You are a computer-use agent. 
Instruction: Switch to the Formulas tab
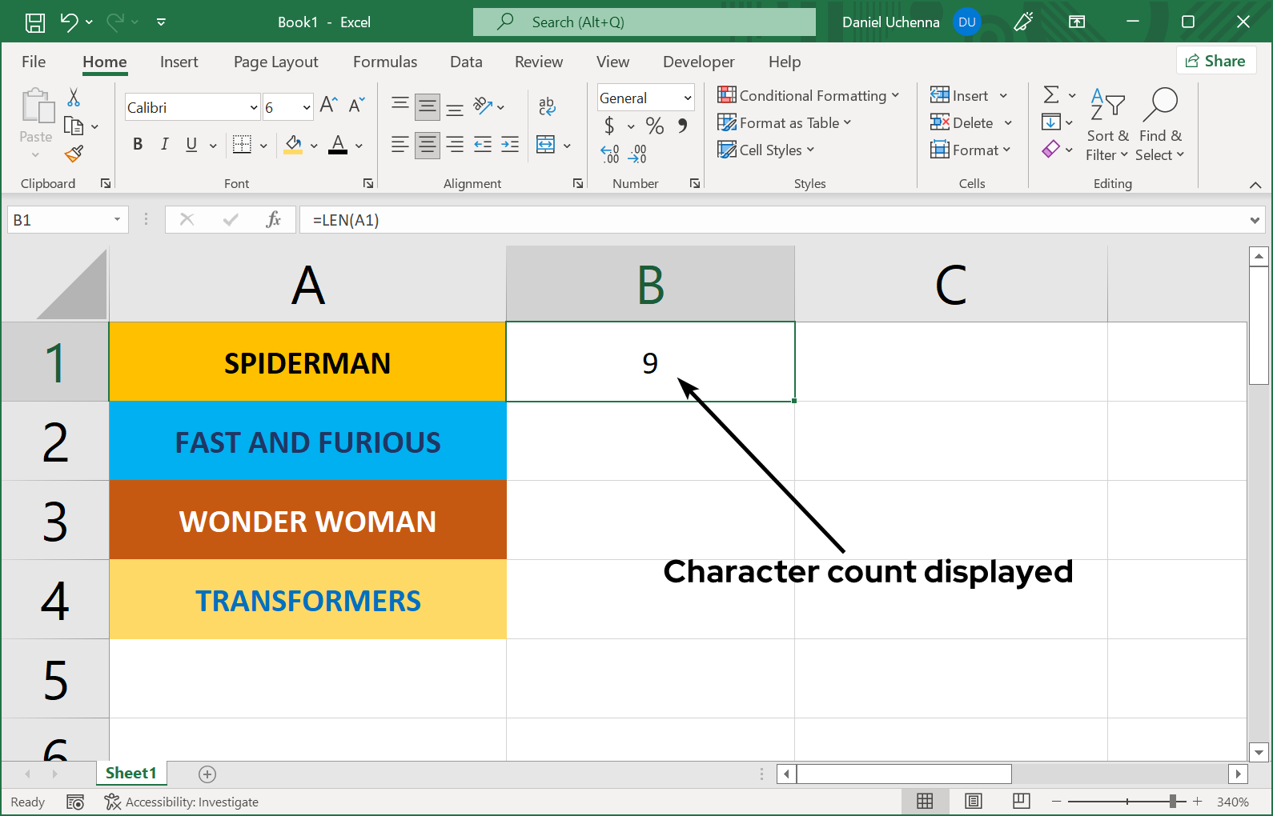(x=385, y=62)
